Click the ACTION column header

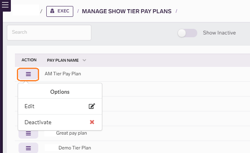29,60
